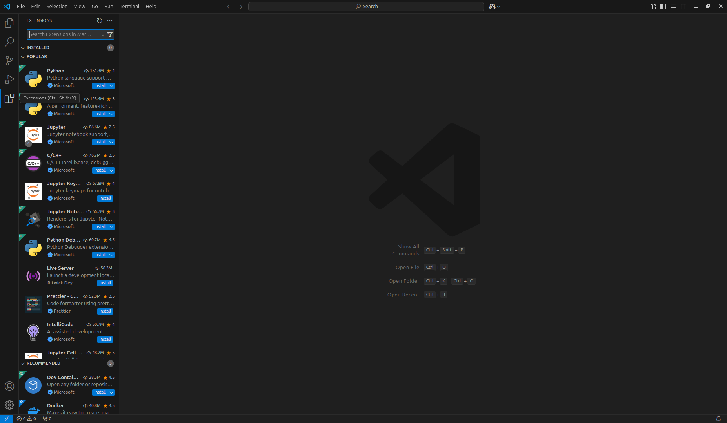Open the Accounts menu icon
Screen dimensions: 727x423
click(9, 386)
